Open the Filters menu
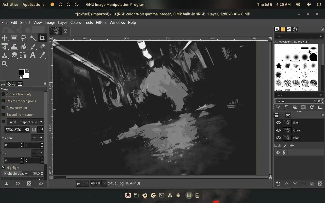The height and width of the screenshot is (203, 325). (x=101, y=22)
